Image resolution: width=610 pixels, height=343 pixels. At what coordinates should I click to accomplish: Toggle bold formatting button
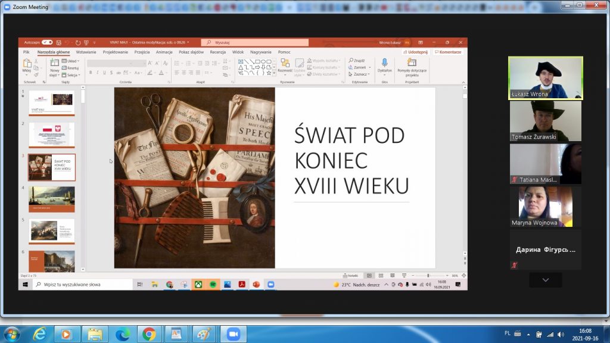point(91,72)
